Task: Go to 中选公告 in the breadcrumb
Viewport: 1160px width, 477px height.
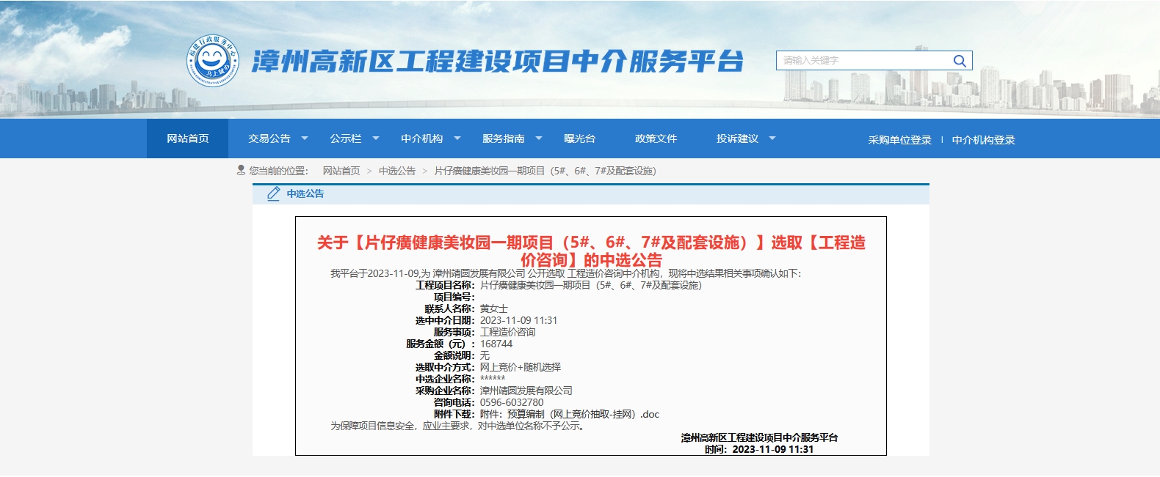Action: (x=397, y=171)
